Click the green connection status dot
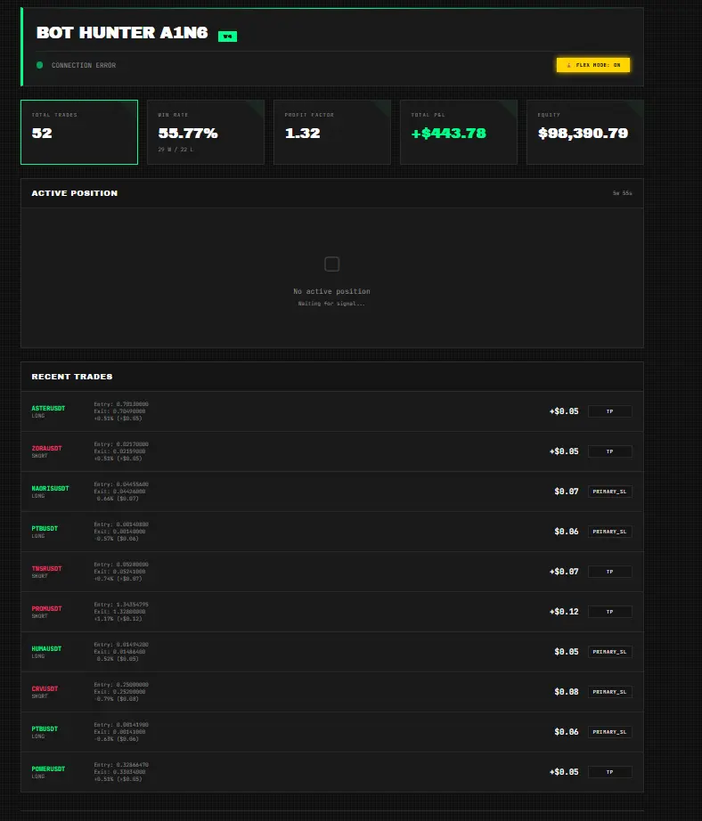 40,65
